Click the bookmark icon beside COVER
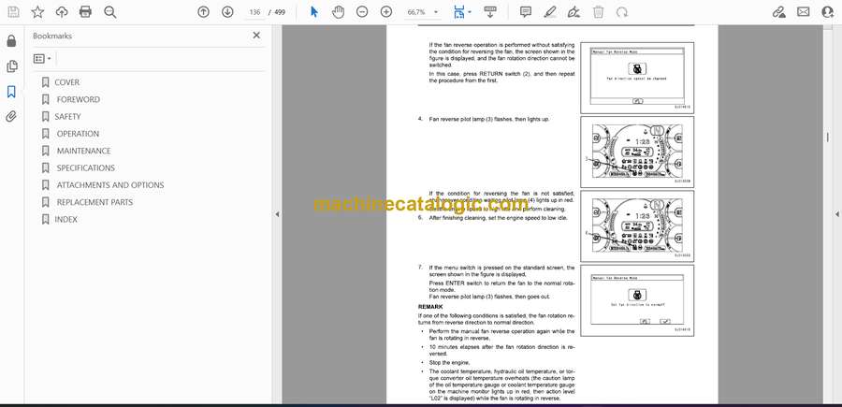This screenshot has height=407, width=842. (x=46, y=82)
